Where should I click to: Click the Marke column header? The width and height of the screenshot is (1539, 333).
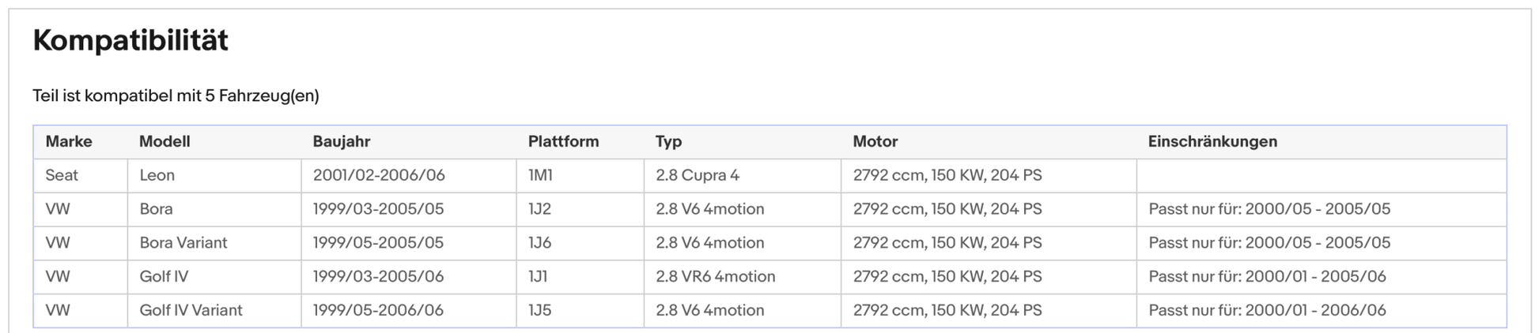(x=69, y=141)
